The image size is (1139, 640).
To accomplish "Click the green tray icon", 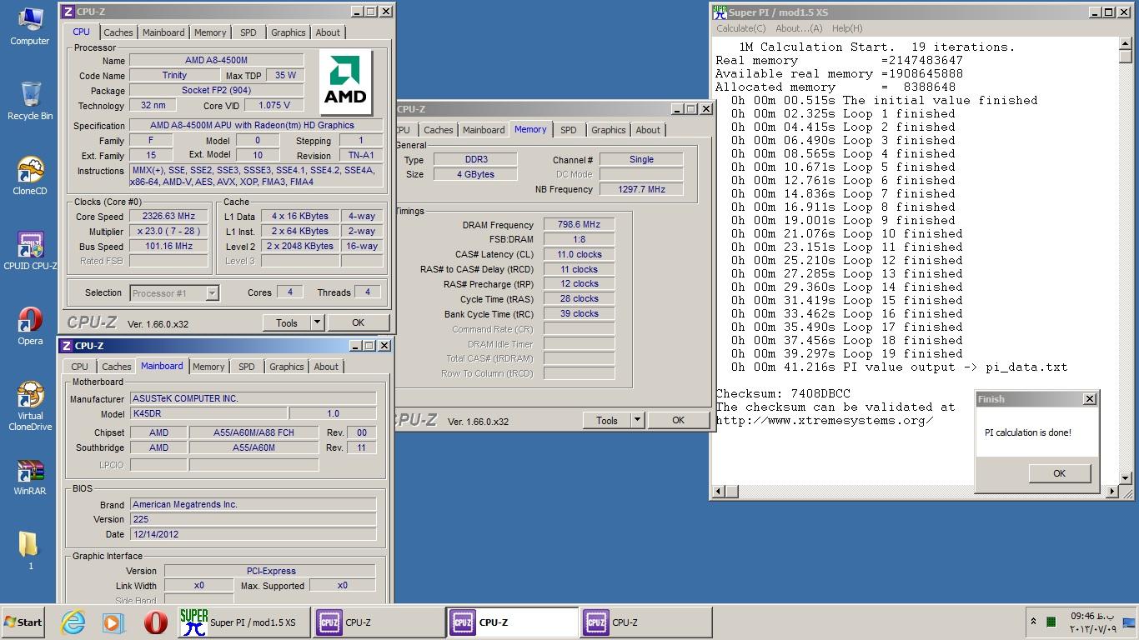I will pyautogui.click(x=1051, y=622).
